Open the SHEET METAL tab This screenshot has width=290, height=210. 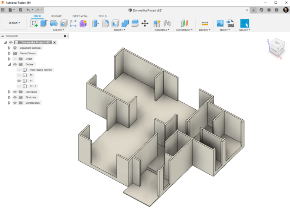[x=80, y=16]
